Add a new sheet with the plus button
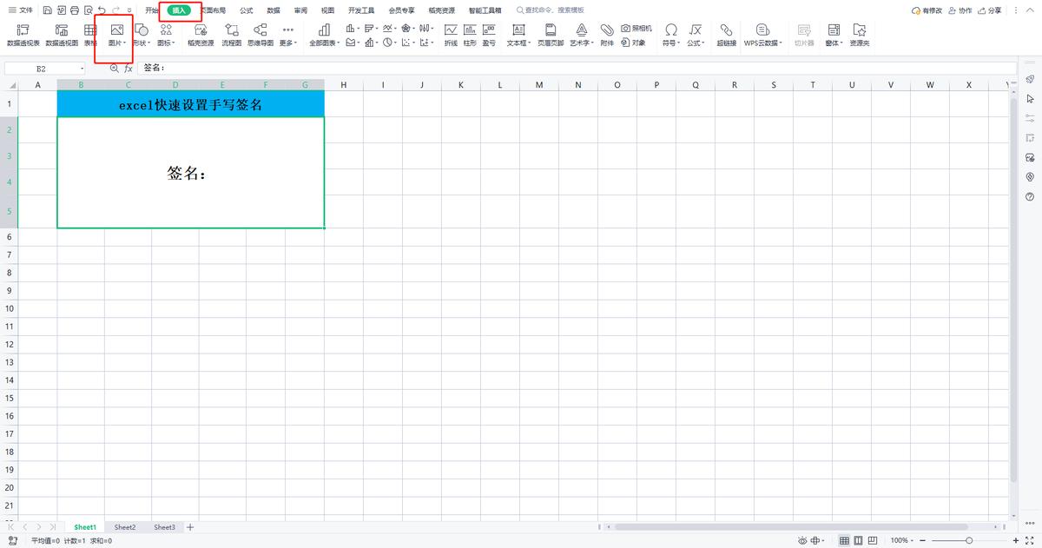 click(x=190, y=527)
